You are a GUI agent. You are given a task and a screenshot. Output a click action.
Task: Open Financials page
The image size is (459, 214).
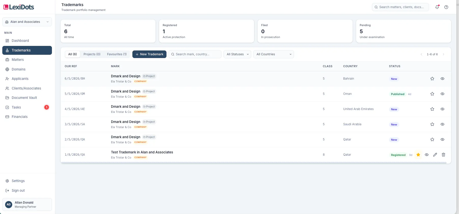click(27, 117)
